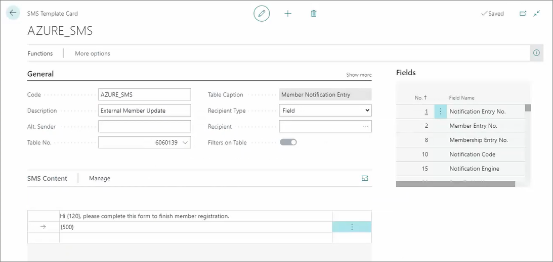Open the Recipient Type dropdown
Viewport: 553px width, 262px height.
325,111
